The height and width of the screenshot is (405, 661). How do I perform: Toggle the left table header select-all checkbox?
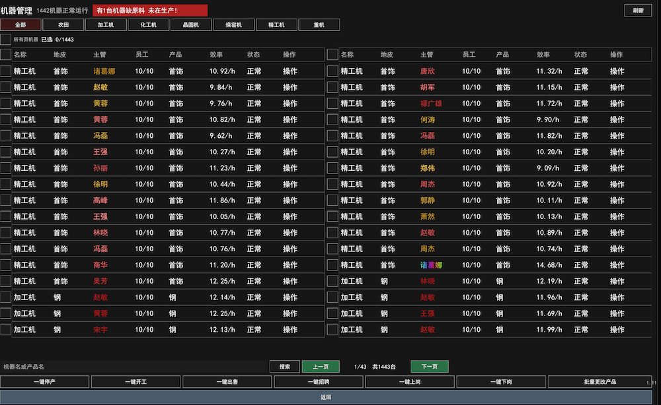5,55
